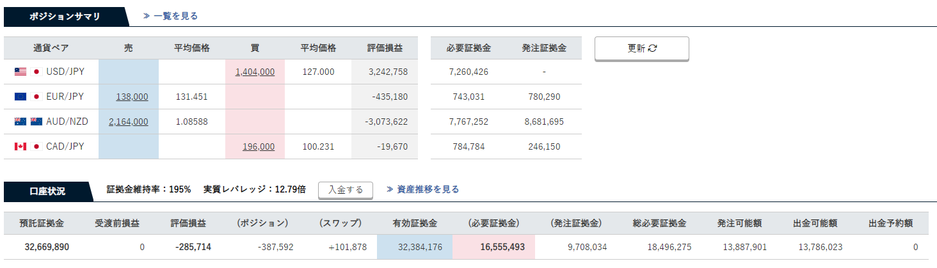The width and height of the screenshot is (937, 268).
Task: Click the 更新 refresh button
Action: 641,49
